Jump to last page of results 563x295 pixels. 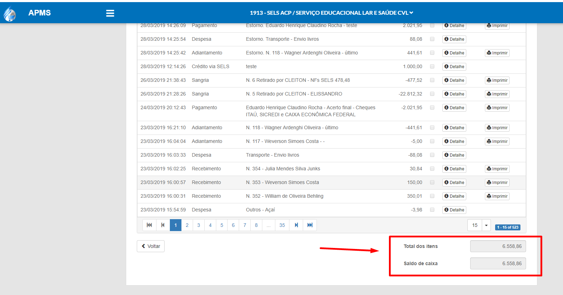point(310,225)
